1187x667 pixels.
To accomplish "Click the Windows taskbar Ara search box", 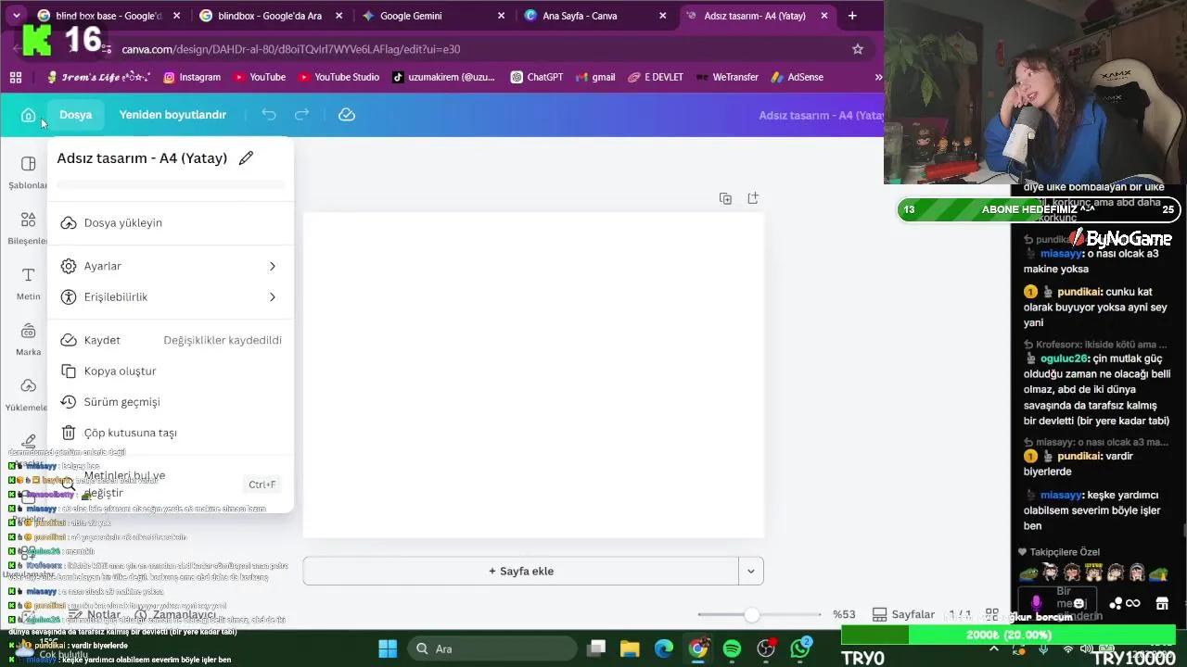I will pyautogui.click(x=494, y=648).
